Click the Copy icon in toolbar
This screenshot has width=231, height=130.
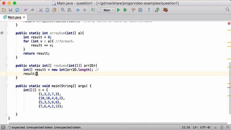coord(47,10)
